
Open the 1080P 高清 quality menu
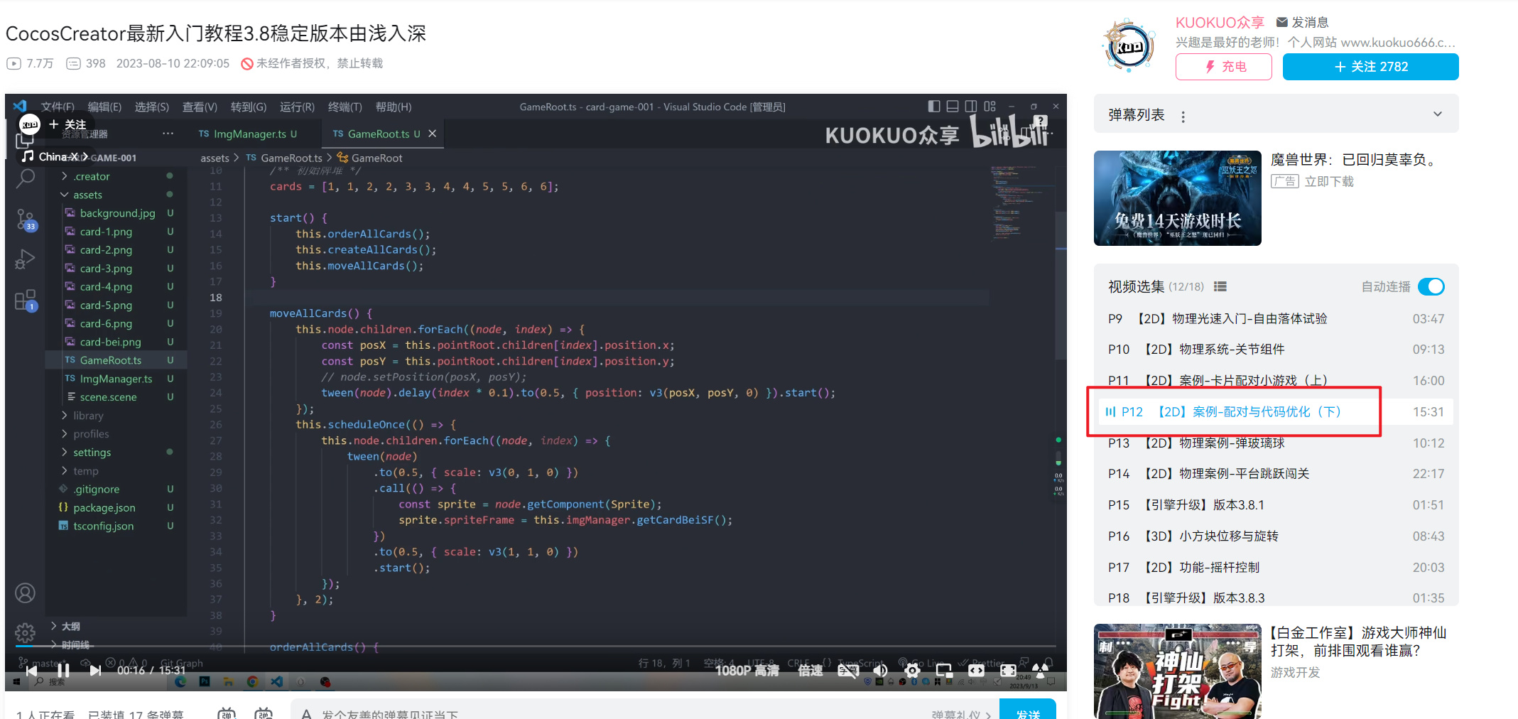[747, 670]
